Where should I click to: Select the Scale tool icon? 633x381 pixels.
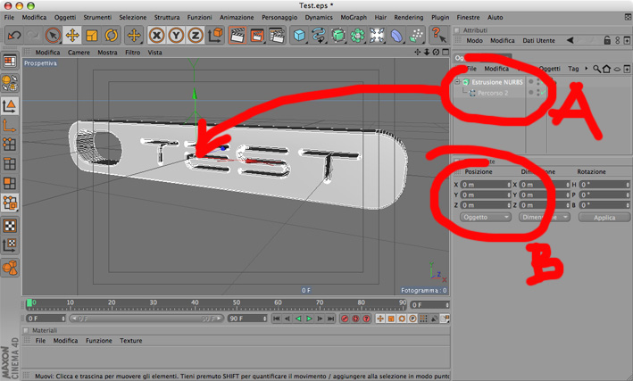(x=92, y=36)
